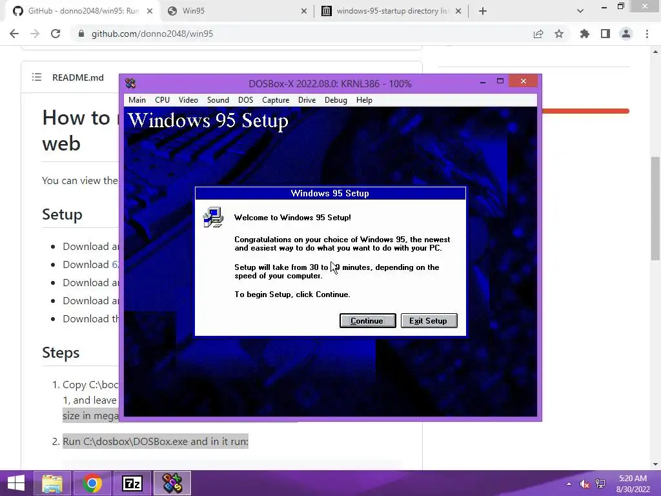The width and height of the screenshot is (661, 496).
Task: Open 7-Zip from the taskbar
Action: click(x=132, y=483)
